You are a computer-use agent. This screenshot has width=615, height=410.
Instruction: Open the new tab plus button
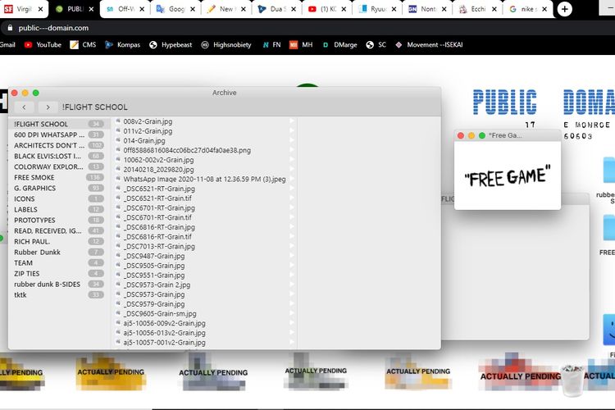point(565,10)
